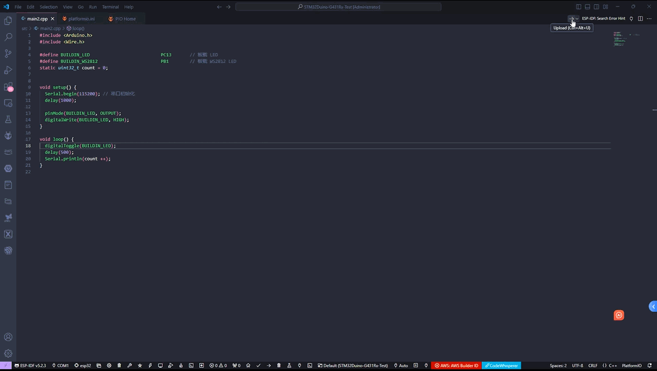Toggle the Primary Side Bar layout button
This screenshot has height=371, width=657.
pos(578,7)
